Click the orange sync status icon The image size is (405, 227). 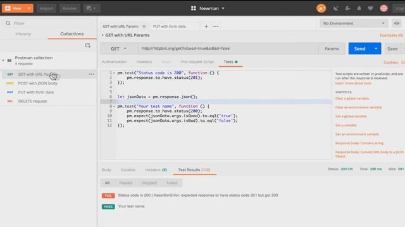[x=321, y=8]
